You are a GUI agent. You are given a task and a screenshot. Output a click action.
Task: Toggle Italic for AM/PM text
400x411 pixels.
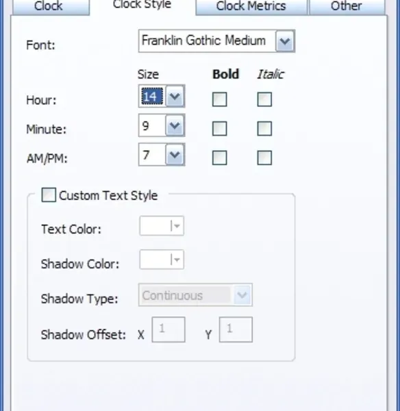[x=264, y=158]
